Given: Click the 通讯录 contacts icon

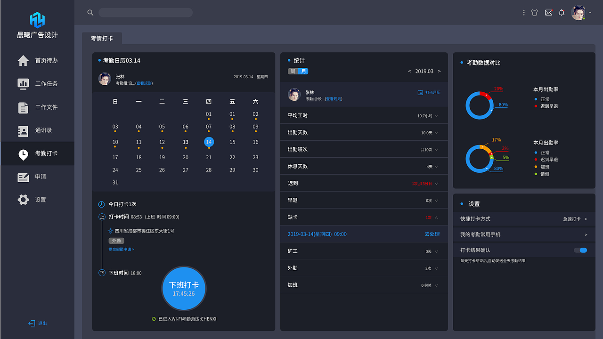Looking at the screenshot, I should 23,131.
